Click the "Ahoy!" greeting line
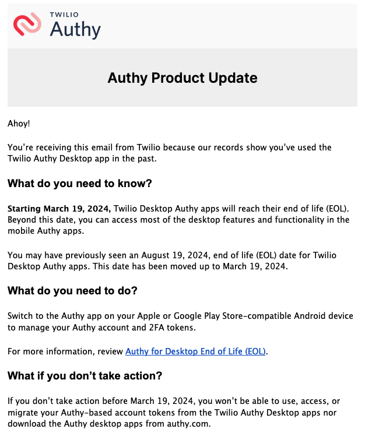 click(x=19, y=124)
